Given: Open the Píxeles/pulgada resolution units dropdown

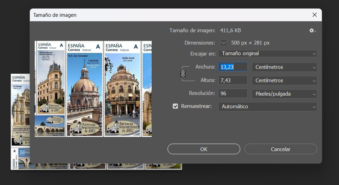Looking at the screenshot, I should point(284,94).
